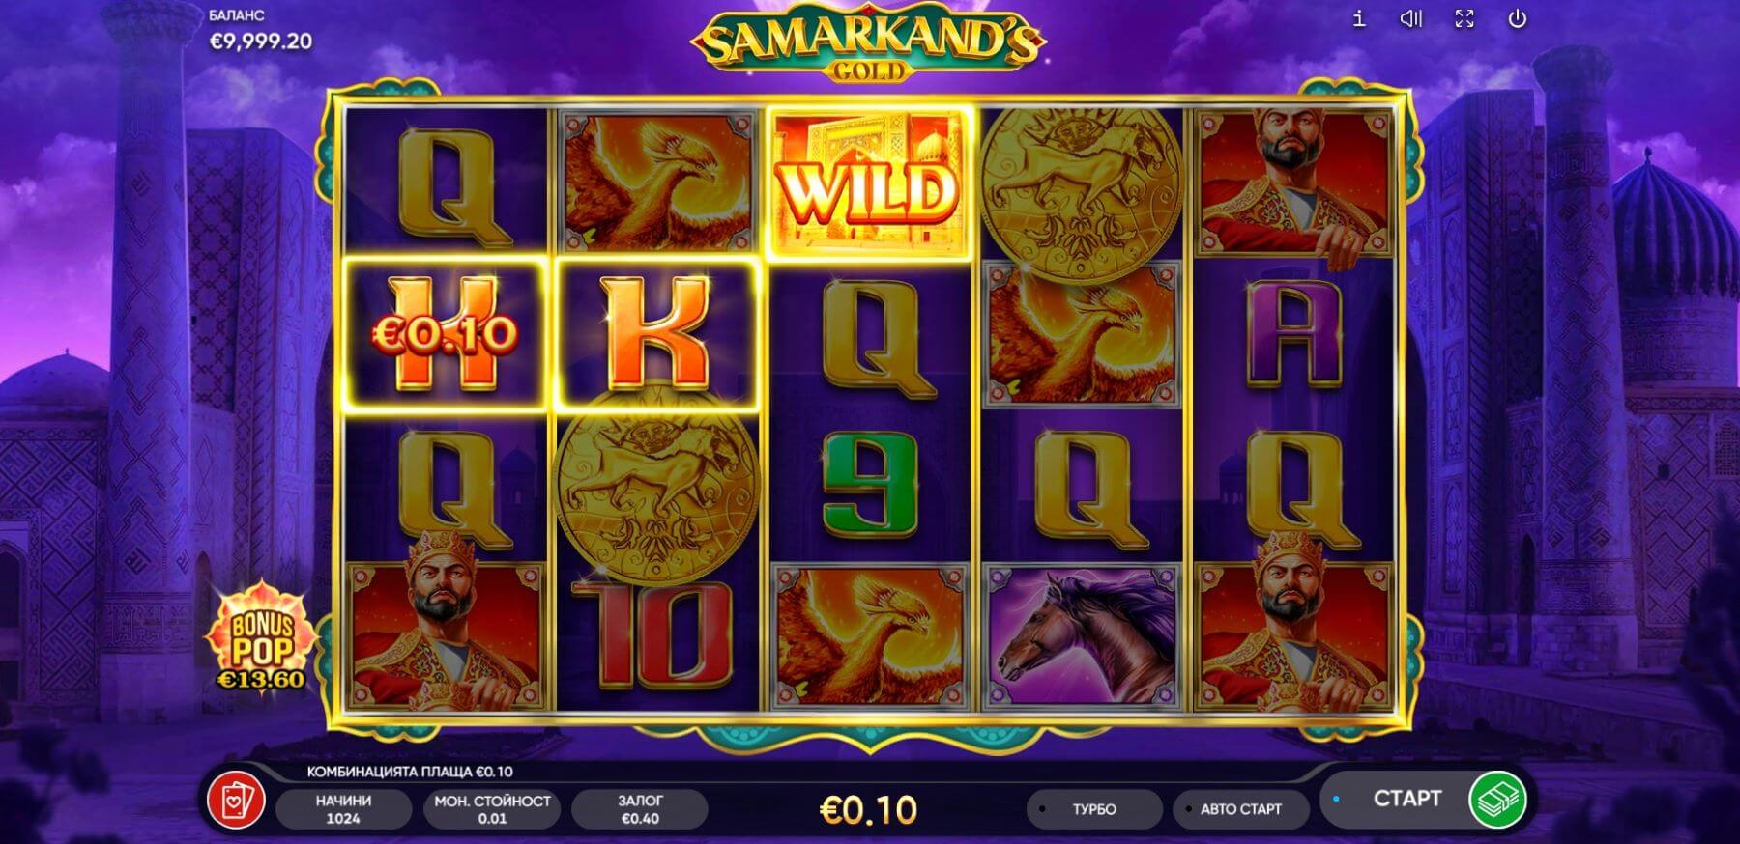
Task: Toggle Турбо mode
Action: coord(1094,809)
